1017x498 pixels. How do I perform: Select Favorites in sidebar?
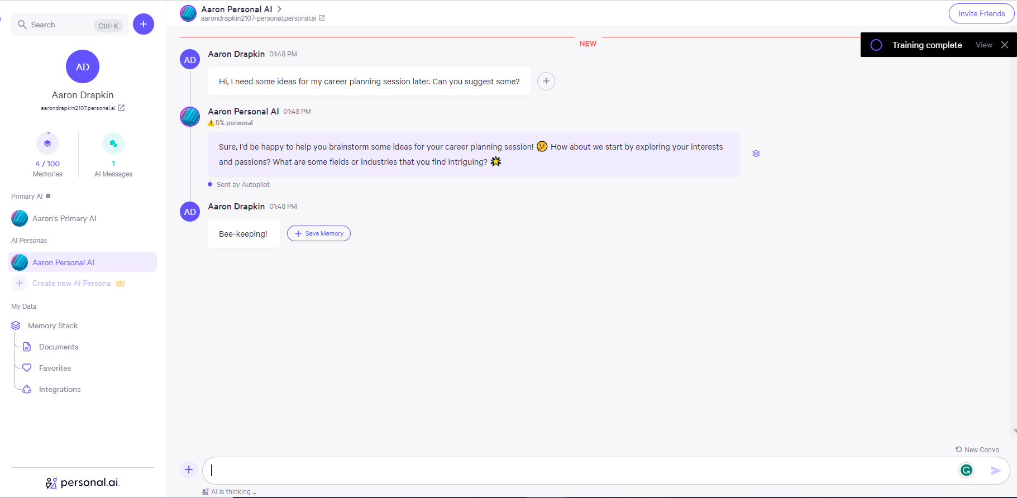[x=55, y=368]
